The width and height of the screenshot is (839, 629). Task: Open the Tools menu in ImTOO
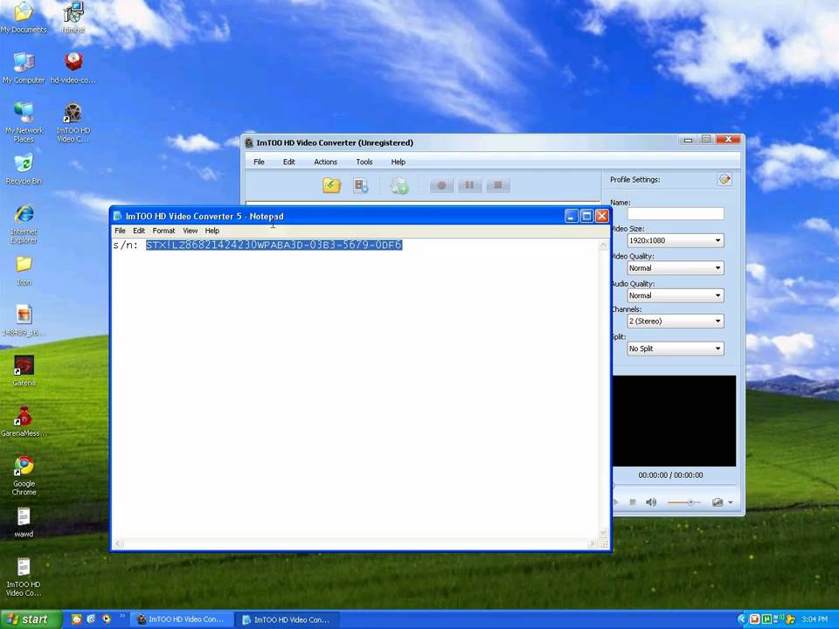point(364,162)
